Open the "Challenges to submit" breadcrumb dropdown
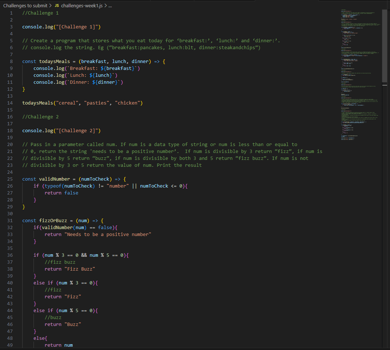390x350 pixels. [x=25, y=5]
